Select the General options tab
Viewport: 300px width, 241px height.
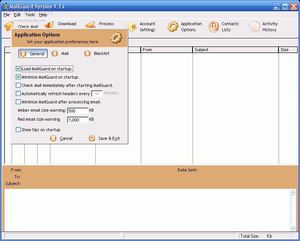point(33,53)
